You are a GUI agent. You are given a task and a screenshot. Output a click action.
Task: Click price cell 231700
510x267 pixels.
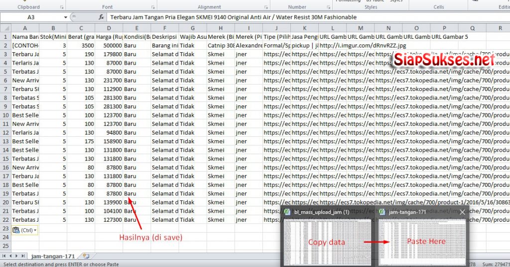coord(109,80)
